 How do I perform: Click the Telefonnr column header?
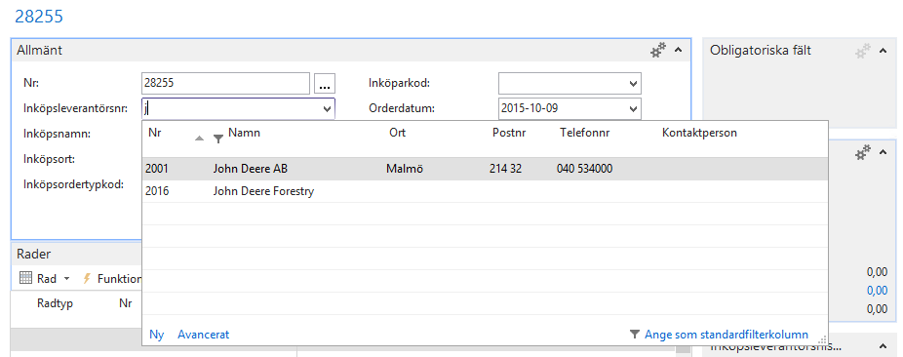tap(584, 133)
